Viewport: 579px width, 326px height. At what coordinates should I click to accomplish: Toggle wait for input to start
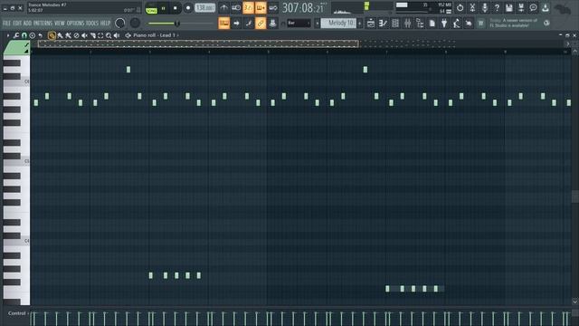tap(236, 8)
